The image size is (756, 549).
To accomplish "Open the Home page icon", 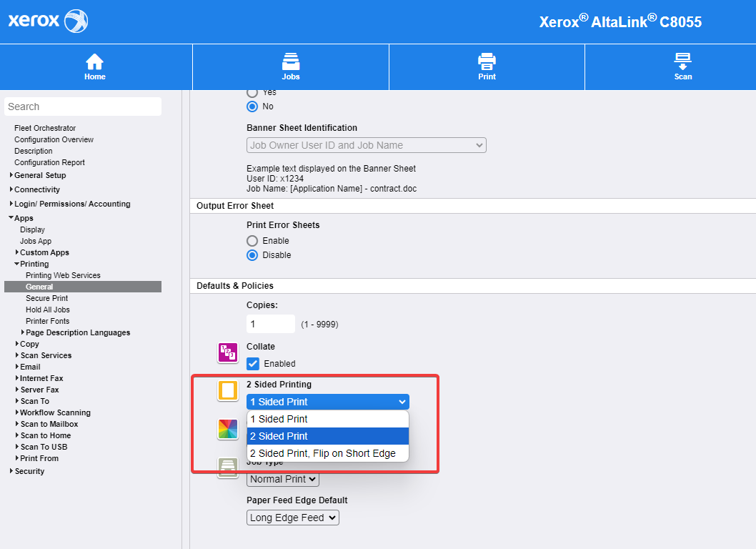I will [94, 61].
